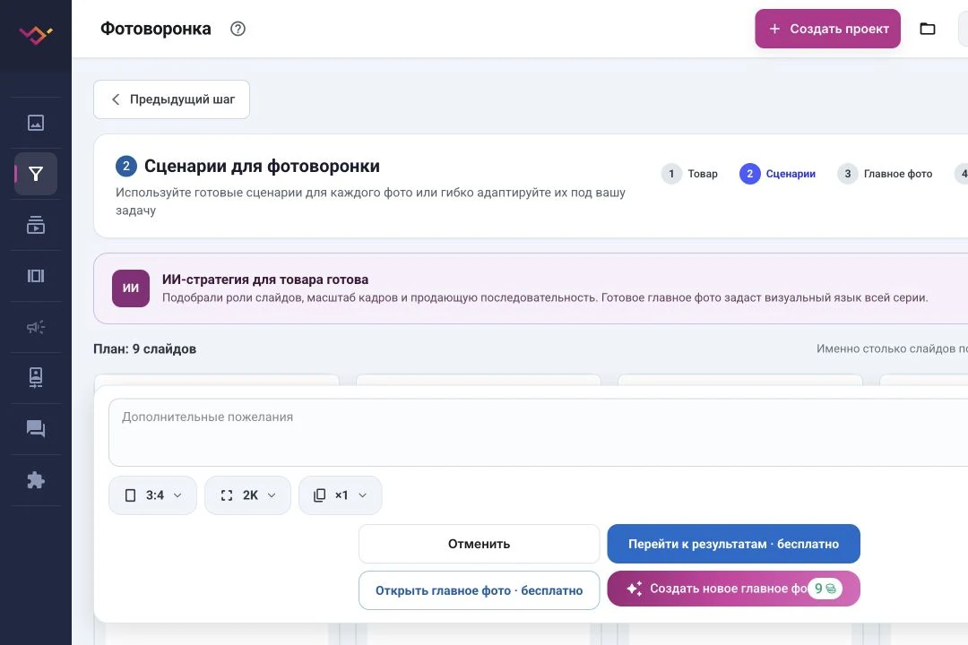
Task: Open the video stack sidebar icon
Action: [36, 225]
